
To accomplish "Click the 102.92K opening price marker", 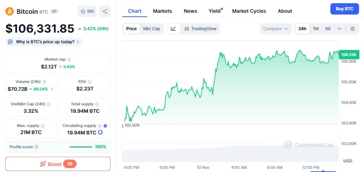I will (x=132, y=125).
